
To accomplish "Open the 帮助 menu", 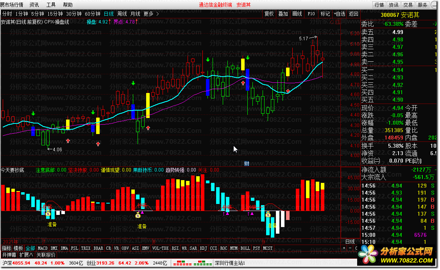I will tap(68, 5).
